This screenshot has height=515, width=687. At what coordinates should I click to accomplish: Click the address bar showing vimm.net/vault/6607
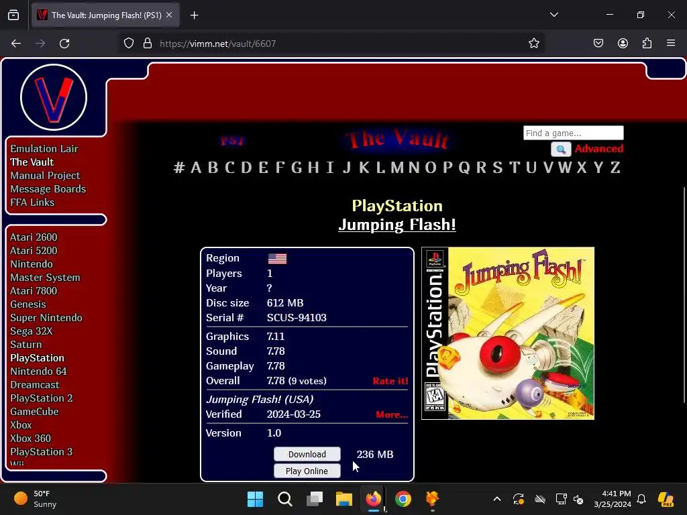coord(331,44)
